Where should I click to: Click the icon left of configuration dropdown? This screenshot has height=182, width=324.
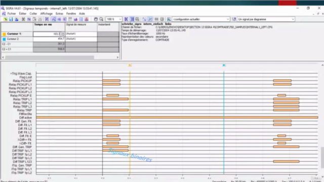coord(169,19)
